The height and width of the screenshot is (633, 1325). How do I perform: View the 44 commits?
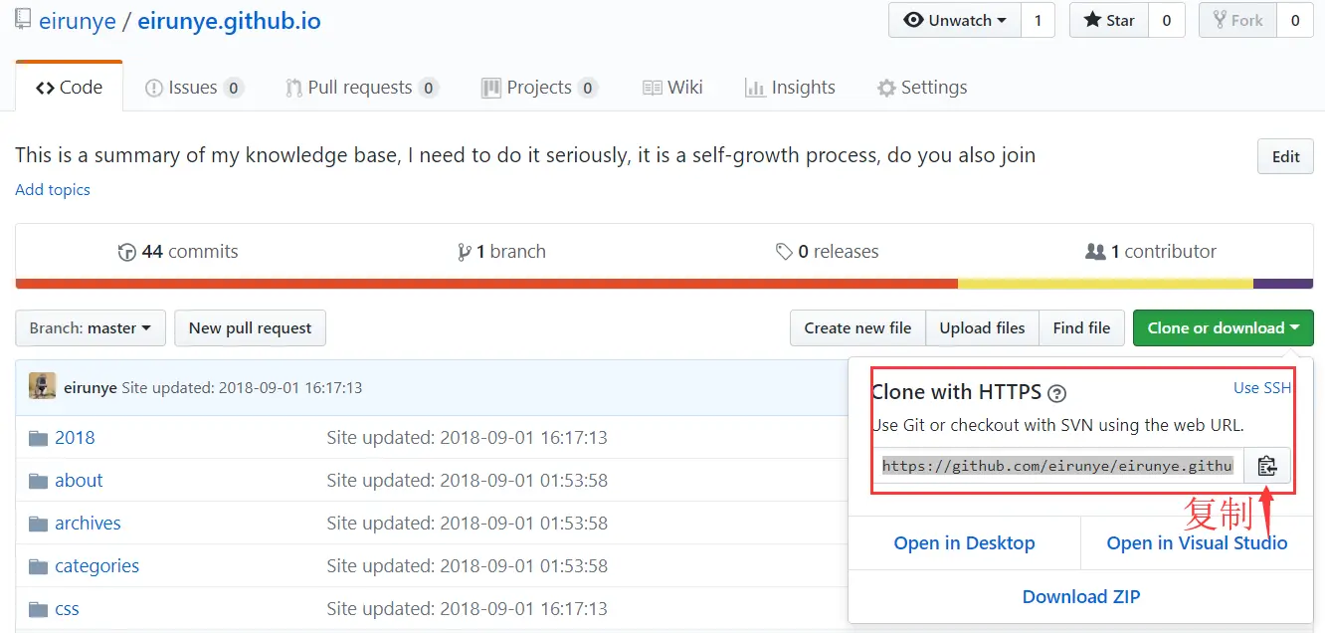178,252
